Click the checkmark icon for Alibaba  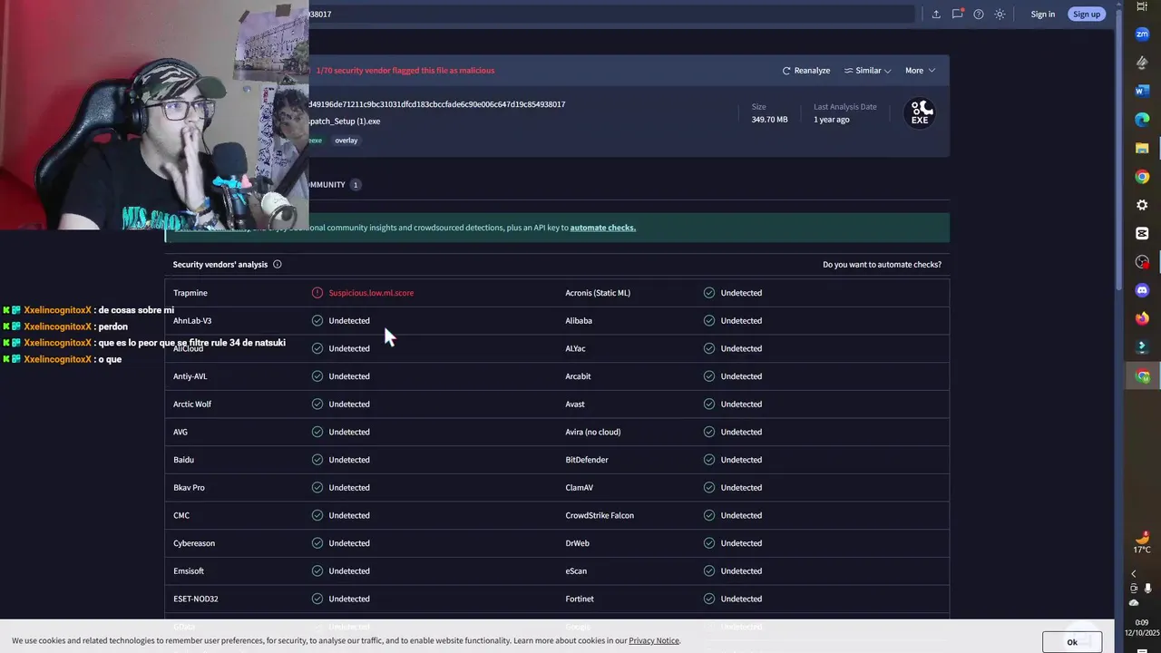(709, 321)
